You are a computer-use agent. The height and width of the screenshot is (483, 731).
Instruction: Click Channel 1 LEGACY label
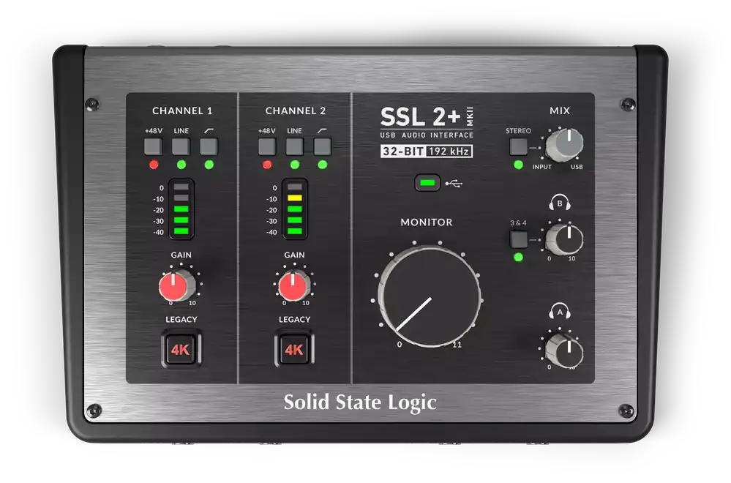181,319
